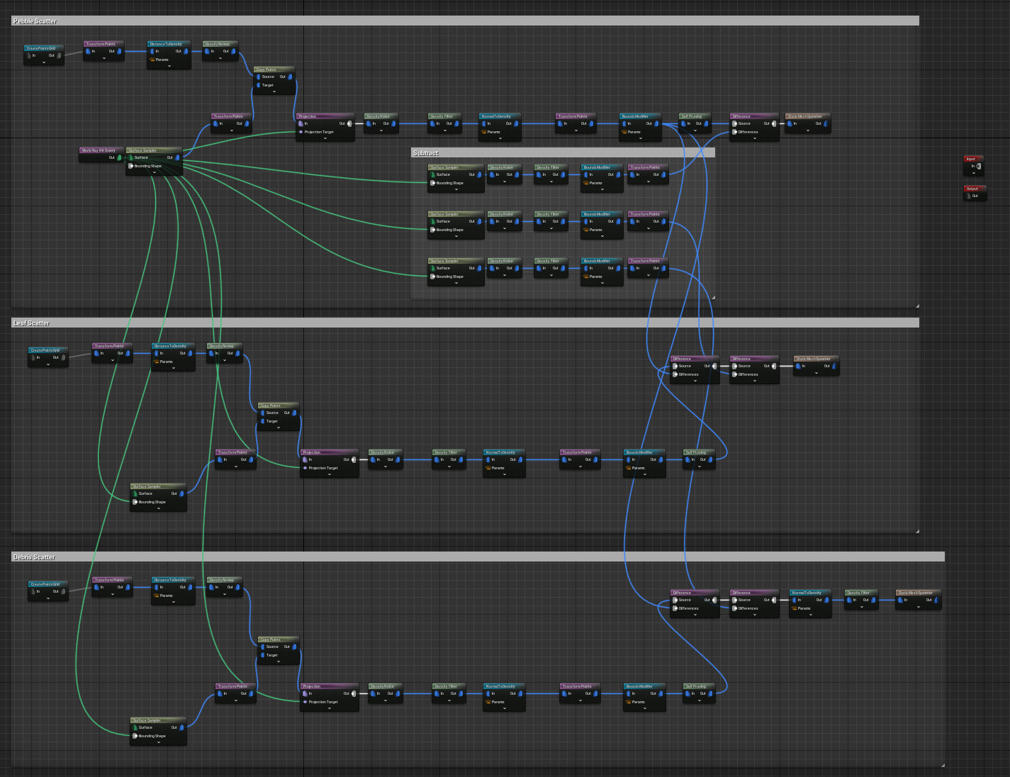Click Out pin of CreatePointsGrid in Pebble Scatter

(59, 55)
